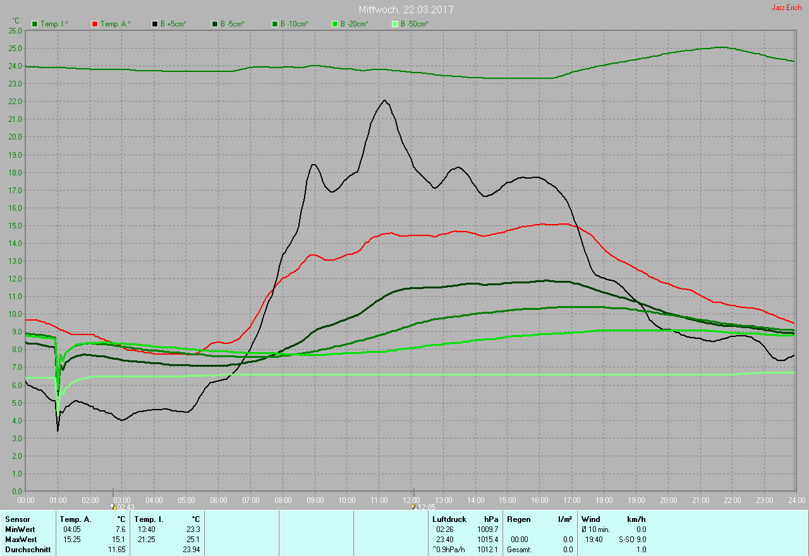The width and height of the screenshot is (809, 556).
Task: Click the Temp. A. maximum value 15.1
Action: pyautogui.click(x=118, y=540)
